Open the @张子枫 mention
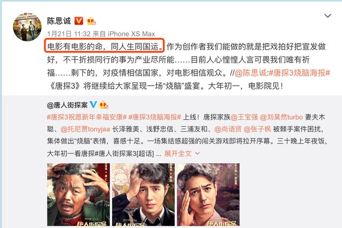Viewport: 342px width, 228px height. 257,130
